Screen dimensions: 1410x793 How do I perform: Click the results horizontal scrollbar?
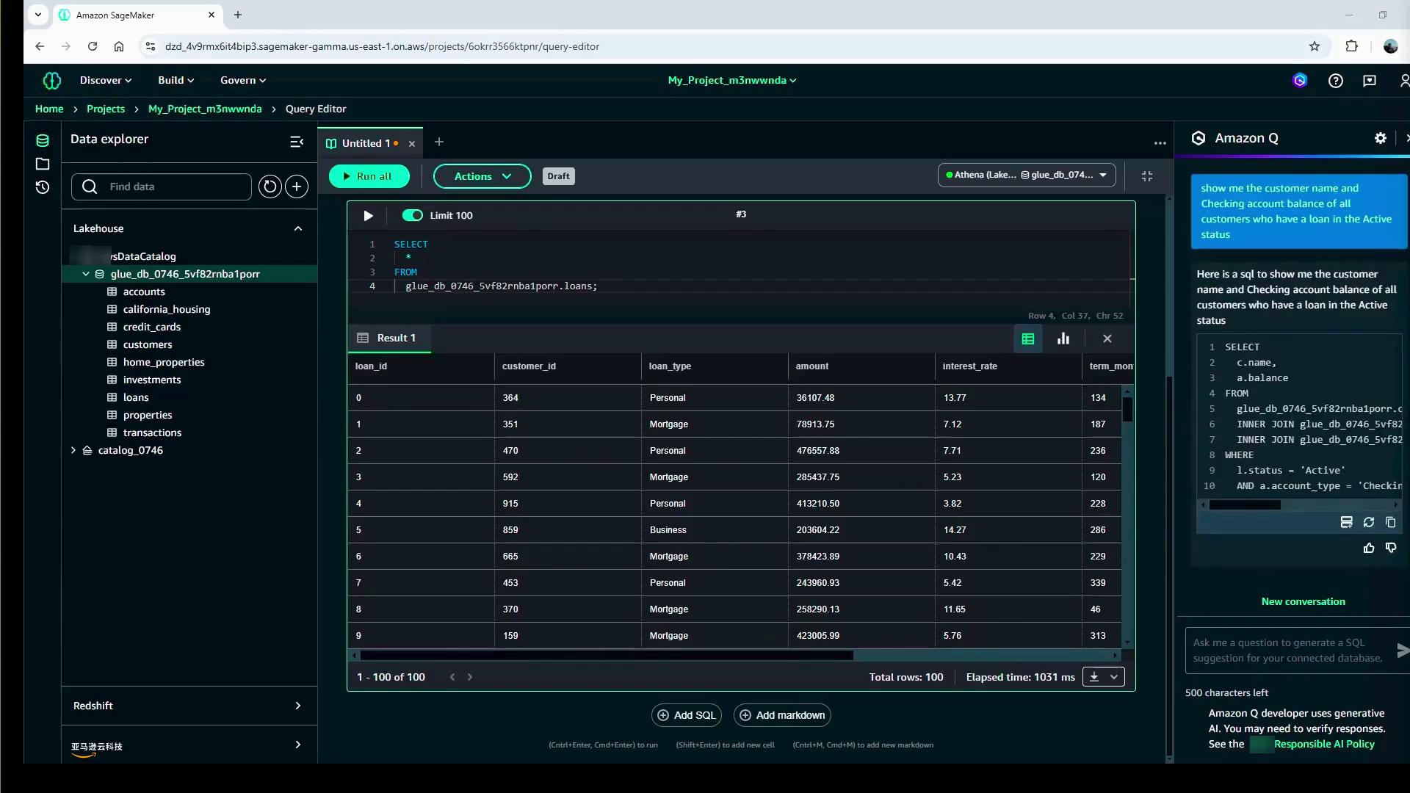(607, 655)
